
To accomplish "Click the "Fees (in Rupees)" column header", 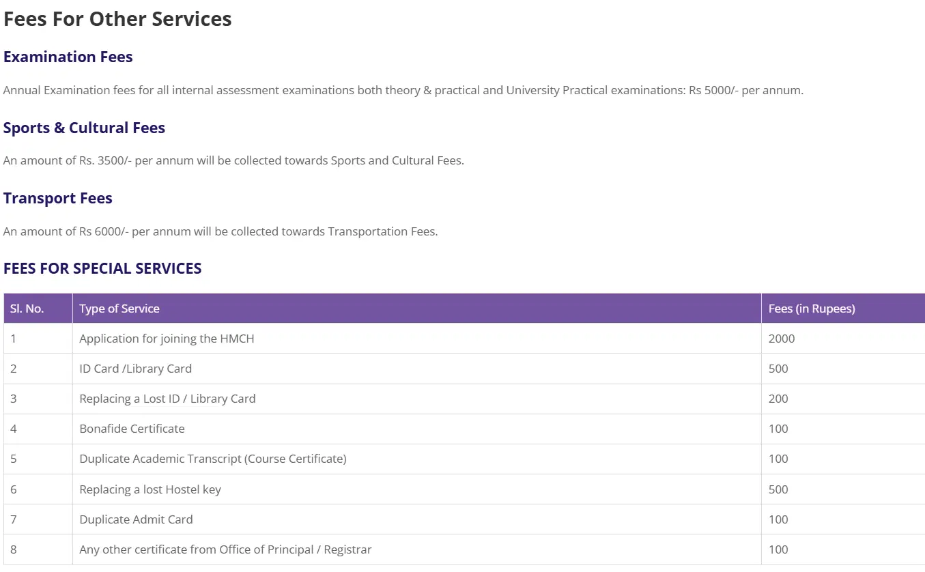I will (x=812, y=309).
